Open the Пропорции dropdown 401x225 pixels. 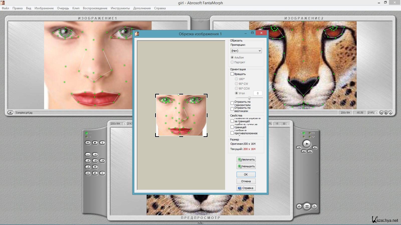(x=246, y=51)
